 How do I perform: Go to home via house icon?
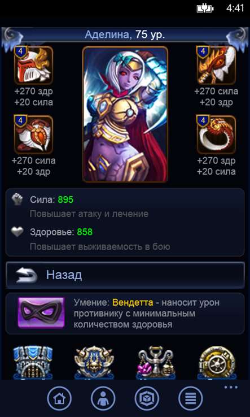pos(59,398)
